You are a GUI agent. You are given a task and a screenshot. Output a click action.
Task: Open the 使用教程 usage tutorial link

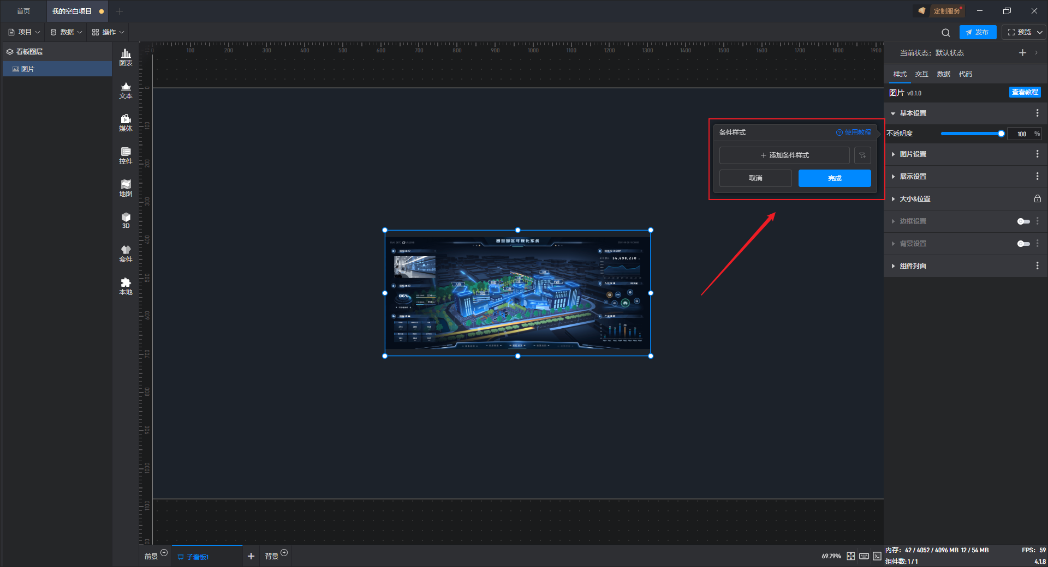tap(854, 132)
